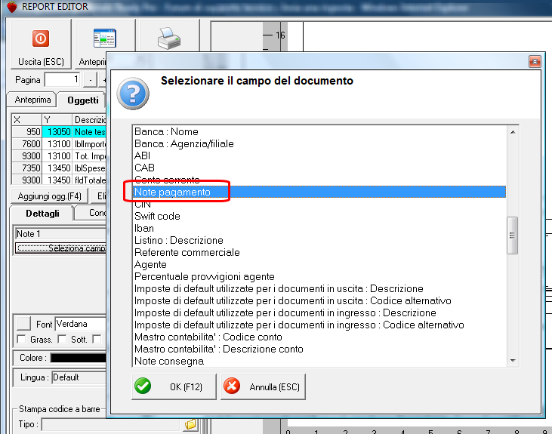The width and height of the screenshot is (552, 434).
Task: Switch to Anteprima tab
Action: (x=32, y=100)
